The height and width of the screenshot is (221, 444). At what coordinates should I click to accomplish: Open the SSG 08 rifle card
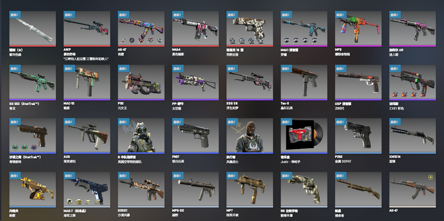click(x=250, y=82)
